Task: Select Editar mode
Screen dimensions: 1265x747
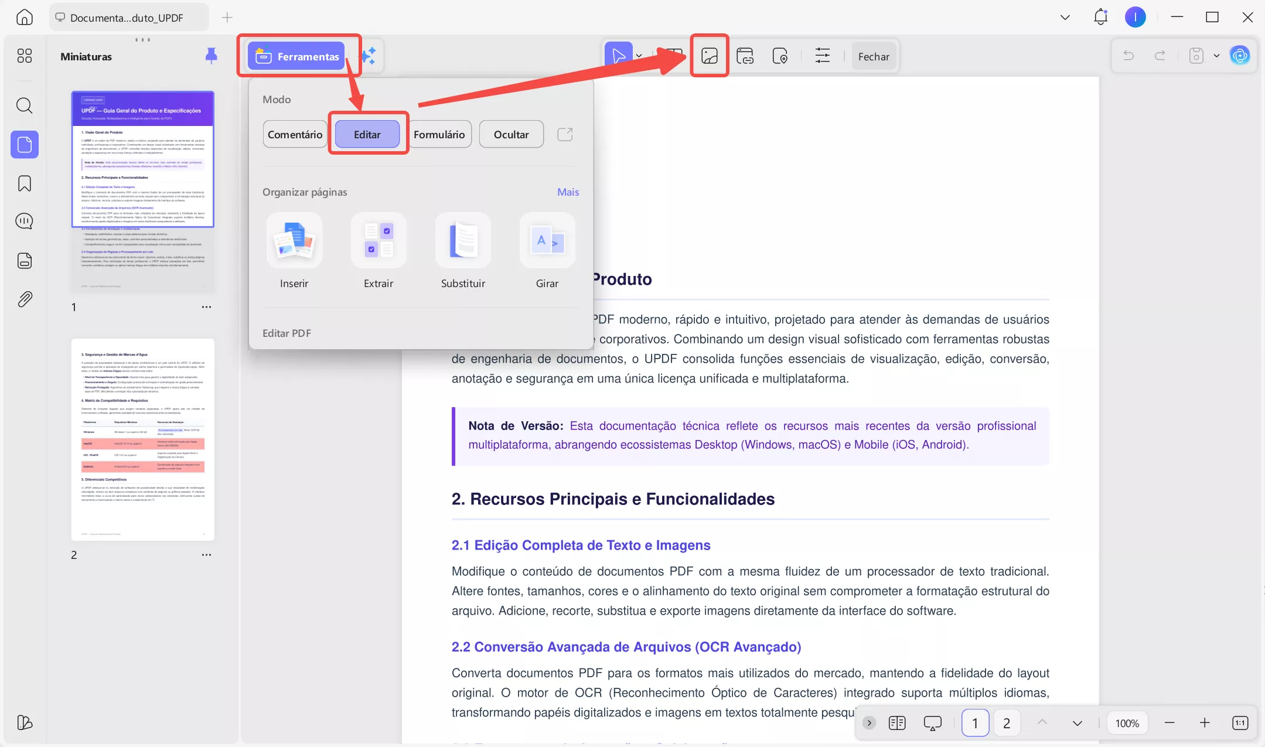Action: click(x=367, y=134)
